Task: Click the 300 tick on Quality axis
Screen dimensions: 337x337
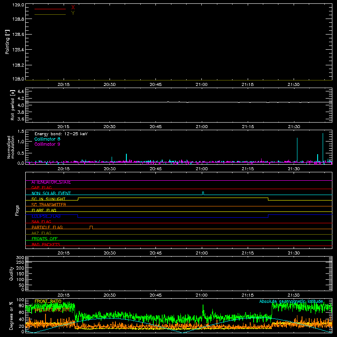Action: 20,257
